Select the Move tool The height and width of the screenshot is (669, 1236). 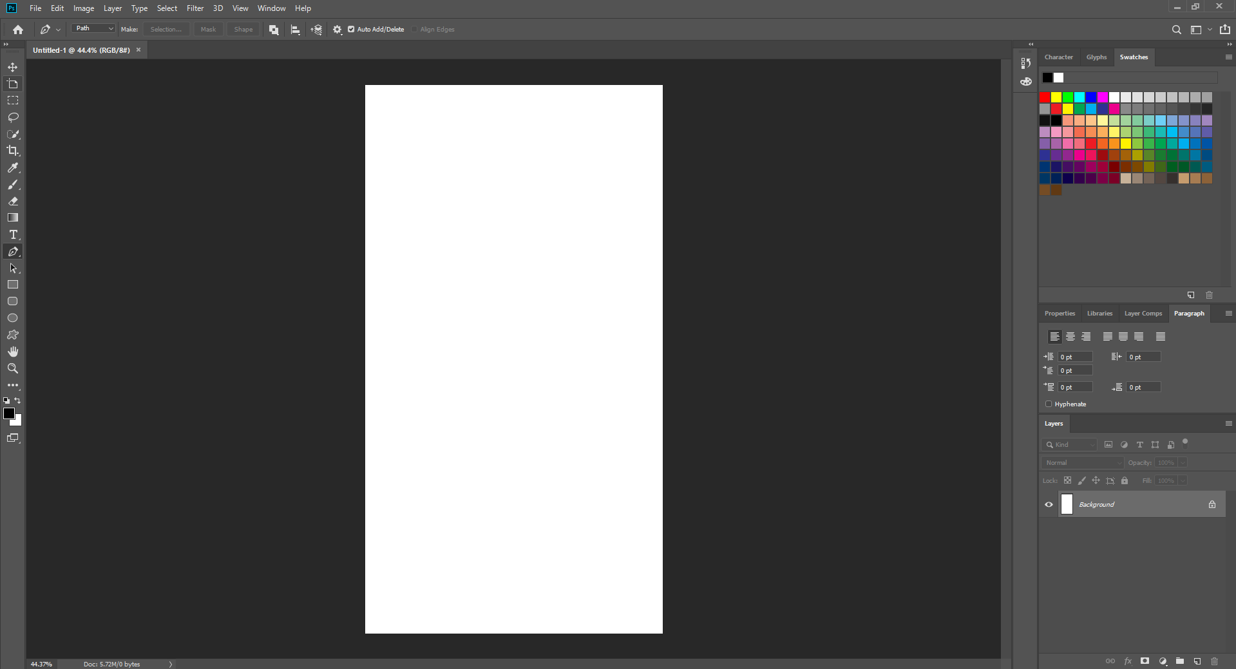coord(12,67)
